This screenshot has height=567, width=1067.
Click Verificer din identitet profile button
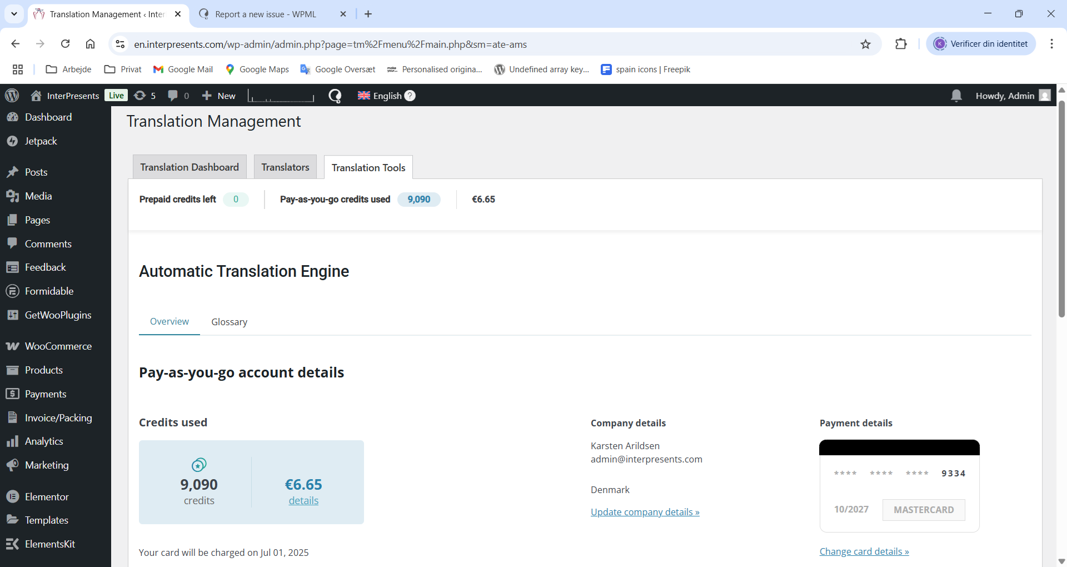point(981,44)
